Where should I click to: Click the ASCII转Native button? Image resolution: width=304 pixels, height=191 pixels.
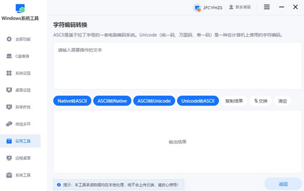point(112,101)
